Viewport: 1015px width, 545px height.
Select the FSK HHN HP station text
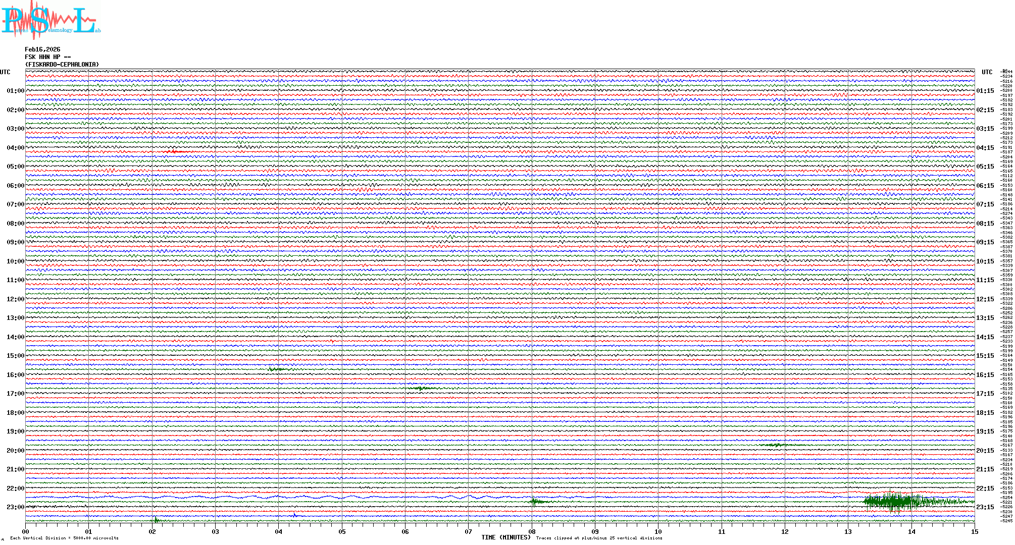pyautogui.click(x=47, y=57)
